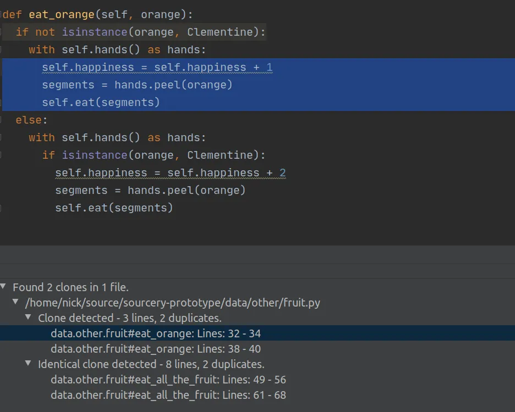Click the gutter icon near self.happiness + 2 line
Screen dimensions: 515x412
tap(3, 172)
